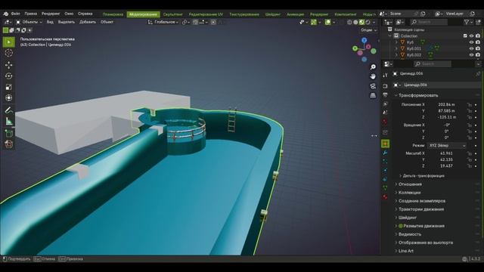
Task: Open the Файл menu
Action: click(x=15, y=14)
